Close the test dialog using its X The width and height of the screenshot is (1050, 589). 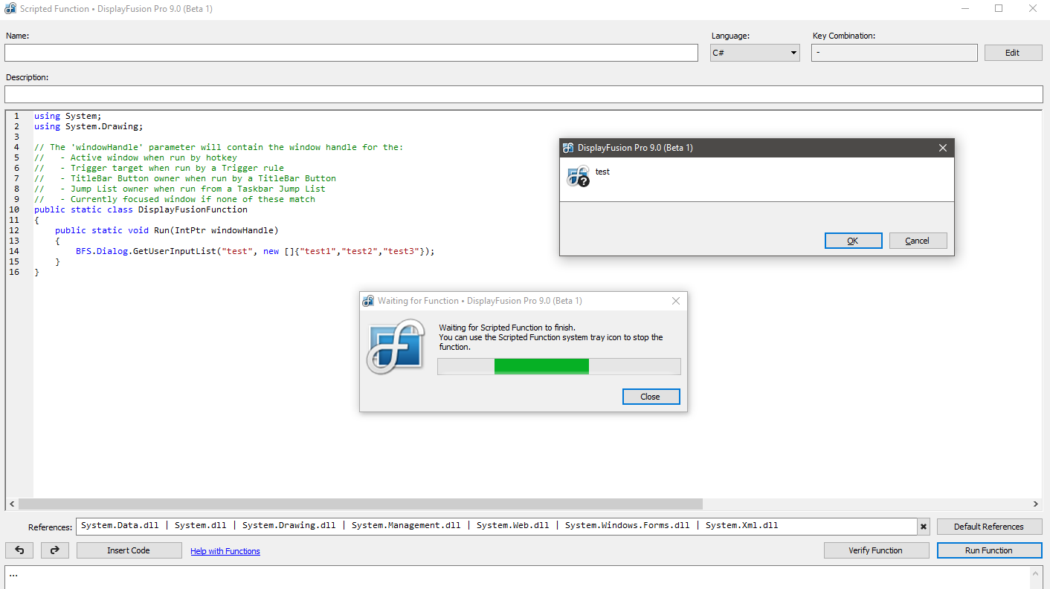click(x=942, y=148)
